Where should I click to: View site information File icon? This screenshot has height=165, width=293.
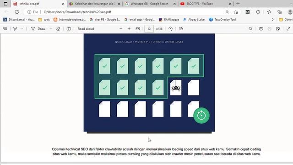[33, 12]
